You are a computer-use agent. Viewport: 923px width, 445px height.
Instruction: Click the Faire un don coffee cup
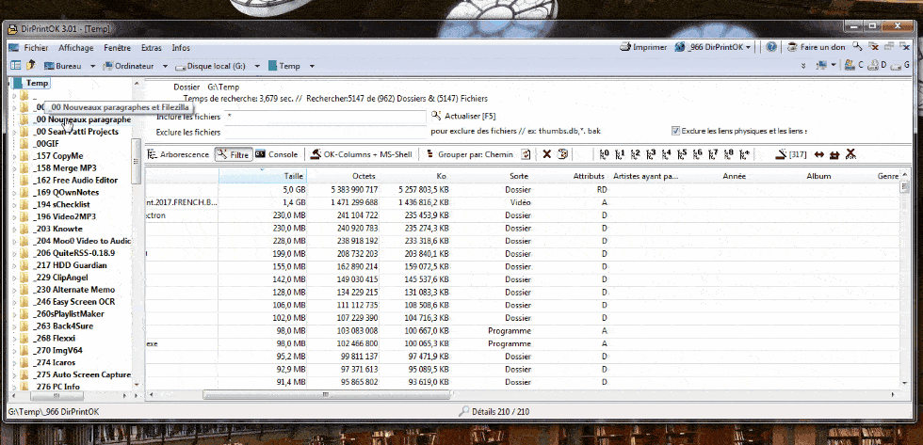click(x=793, y=48)
